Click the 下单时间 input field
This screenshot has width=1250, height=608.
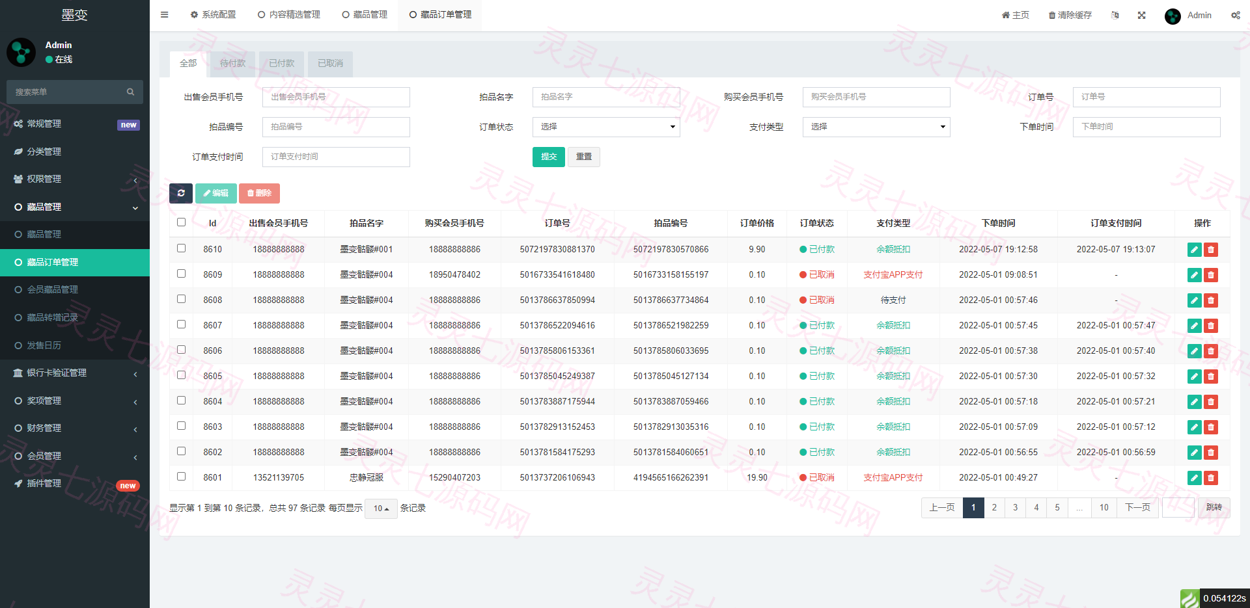point(1146,127)
